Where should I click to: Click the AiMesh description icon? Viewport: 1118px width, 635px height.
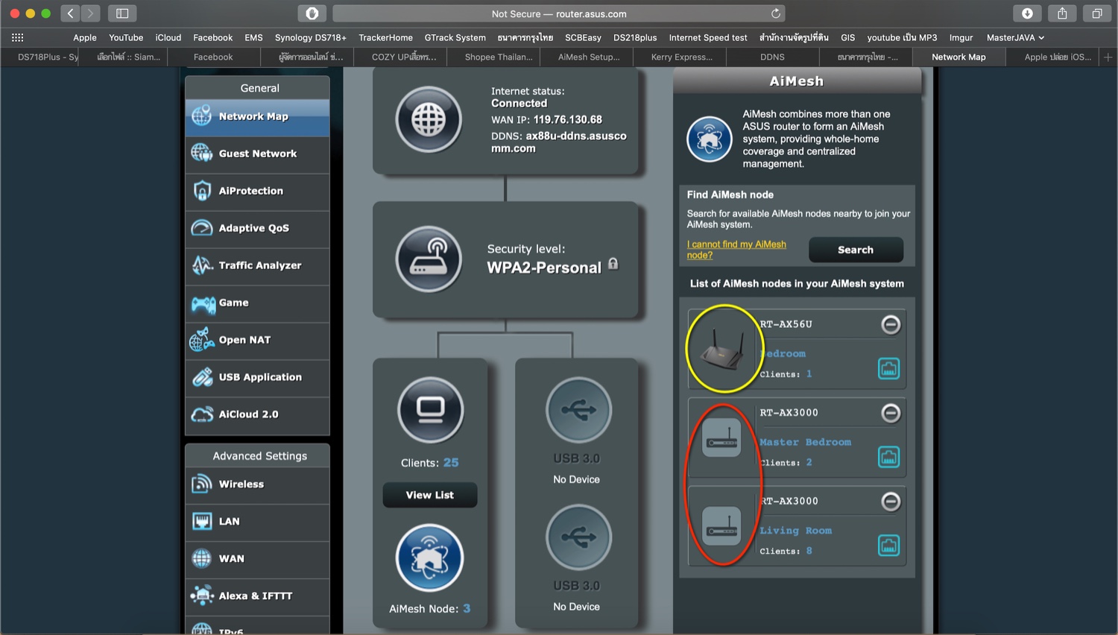709,139
